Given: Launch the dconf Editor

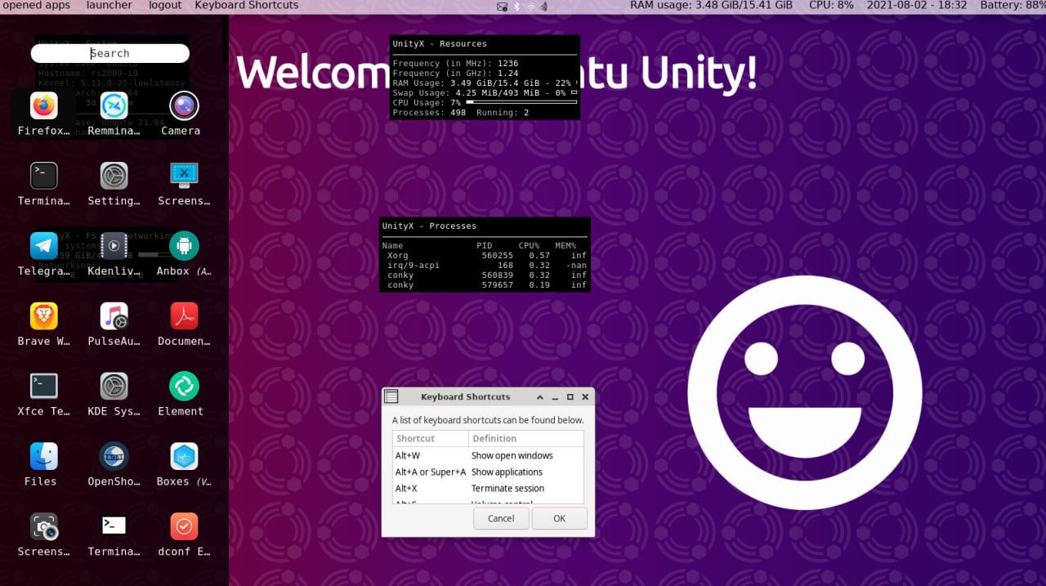Looking at the screenshot, I should point(184,536).
